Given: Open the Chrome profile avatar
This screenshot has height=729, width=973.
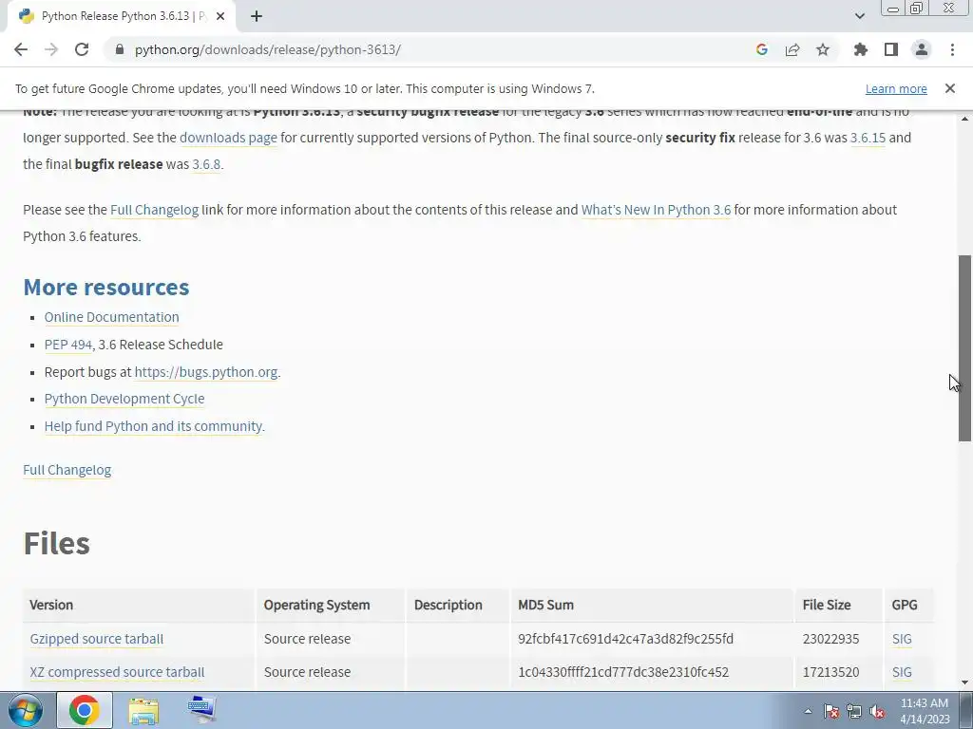Looking at the screenshot, I should click(x=922, y=49).
